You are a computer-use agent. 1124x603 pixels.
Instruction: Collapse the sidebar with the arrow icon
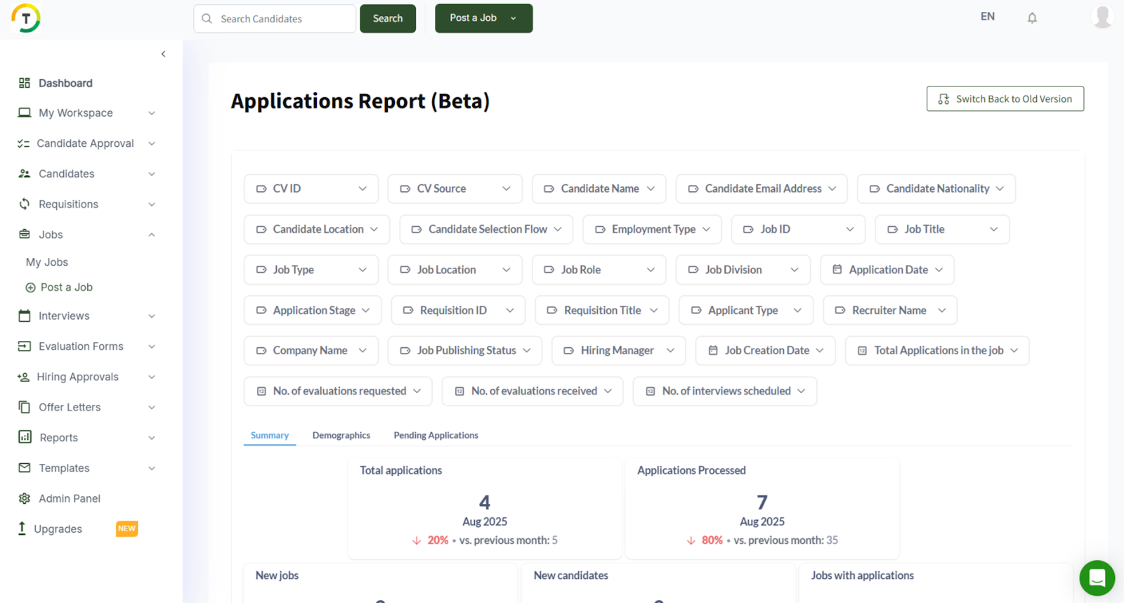coord(163,54)
